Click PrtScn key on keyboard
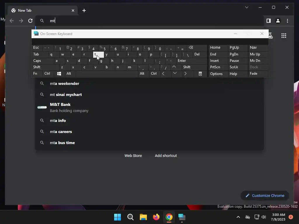This screenshot has width=299, height=224. pyautogui.click(x=218, y=67)
